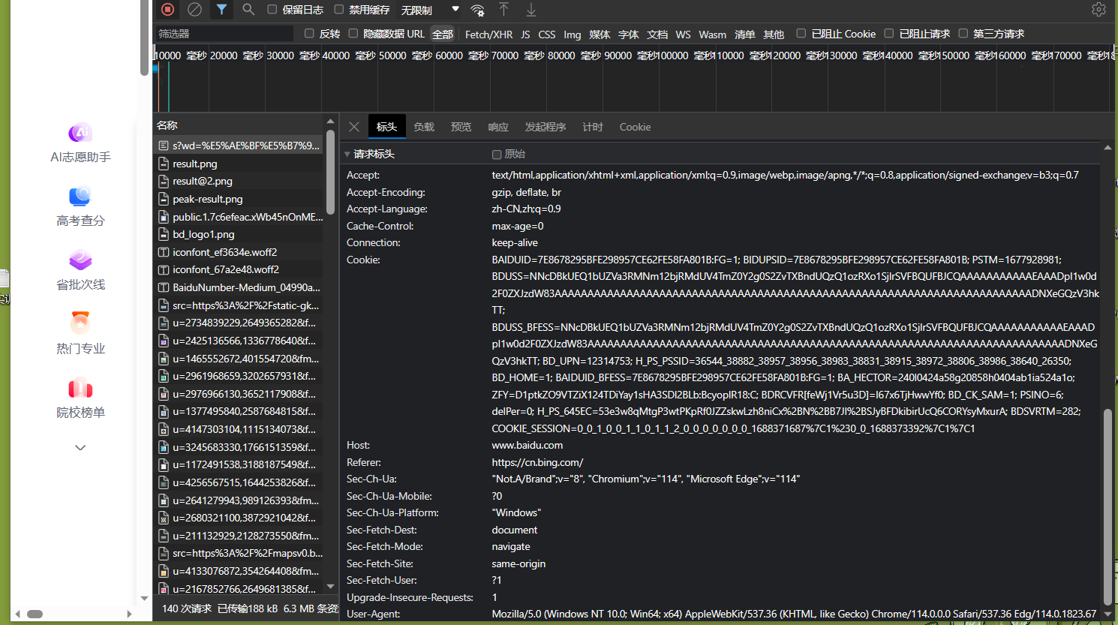Screen dimensions: 1118x625
Task: Switch to 负载 tab
Action: 424,127
